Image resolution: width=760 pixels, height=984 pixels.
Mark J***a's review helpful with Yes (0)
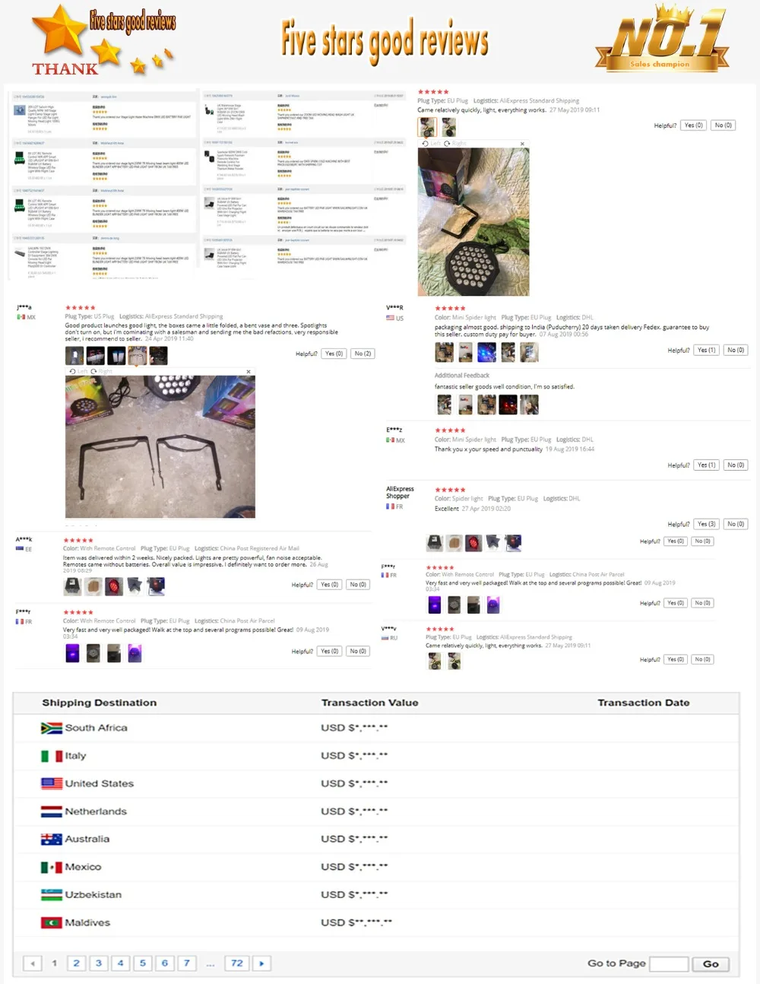pyautogui.click(x=334, y=354)
